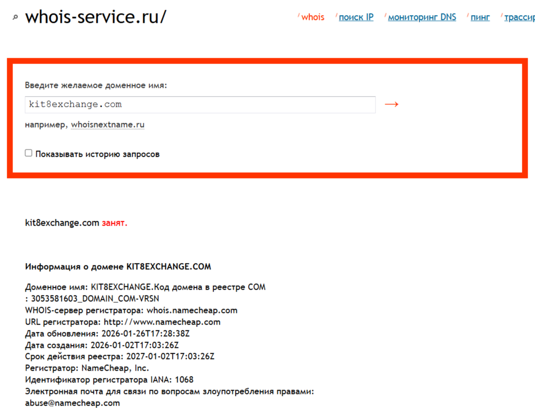Enable the "Показывать историю запросов" checkbox

tap(28, 152)
